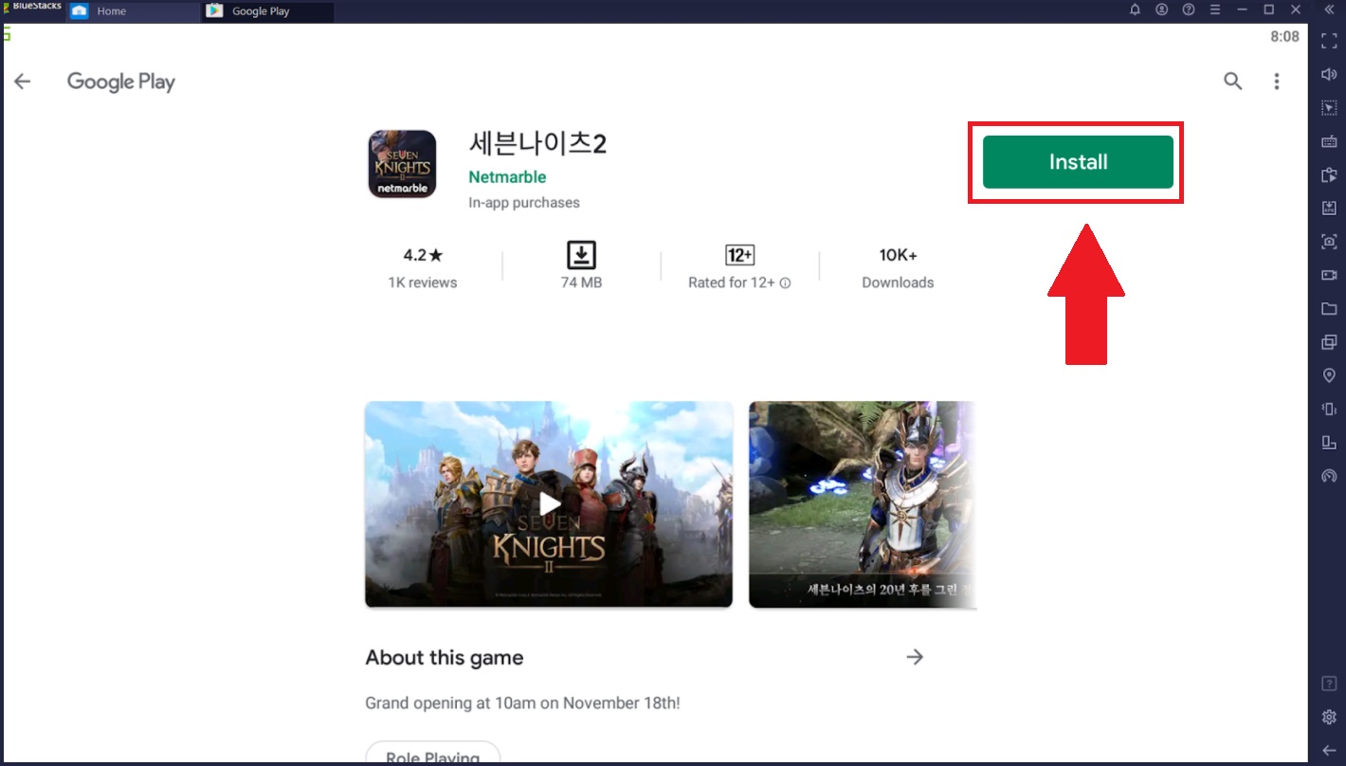Click the 1K reviews label
Screen dimensions: 1346x766
click(423, 283)
